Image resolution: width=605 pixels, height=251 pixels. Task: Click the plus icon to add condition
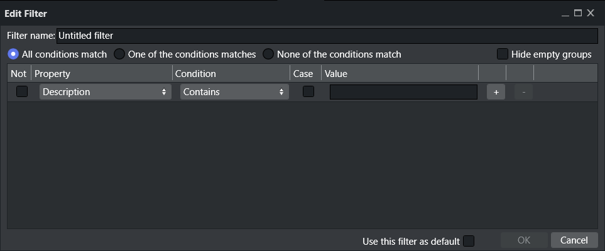(x=496, y=92)
